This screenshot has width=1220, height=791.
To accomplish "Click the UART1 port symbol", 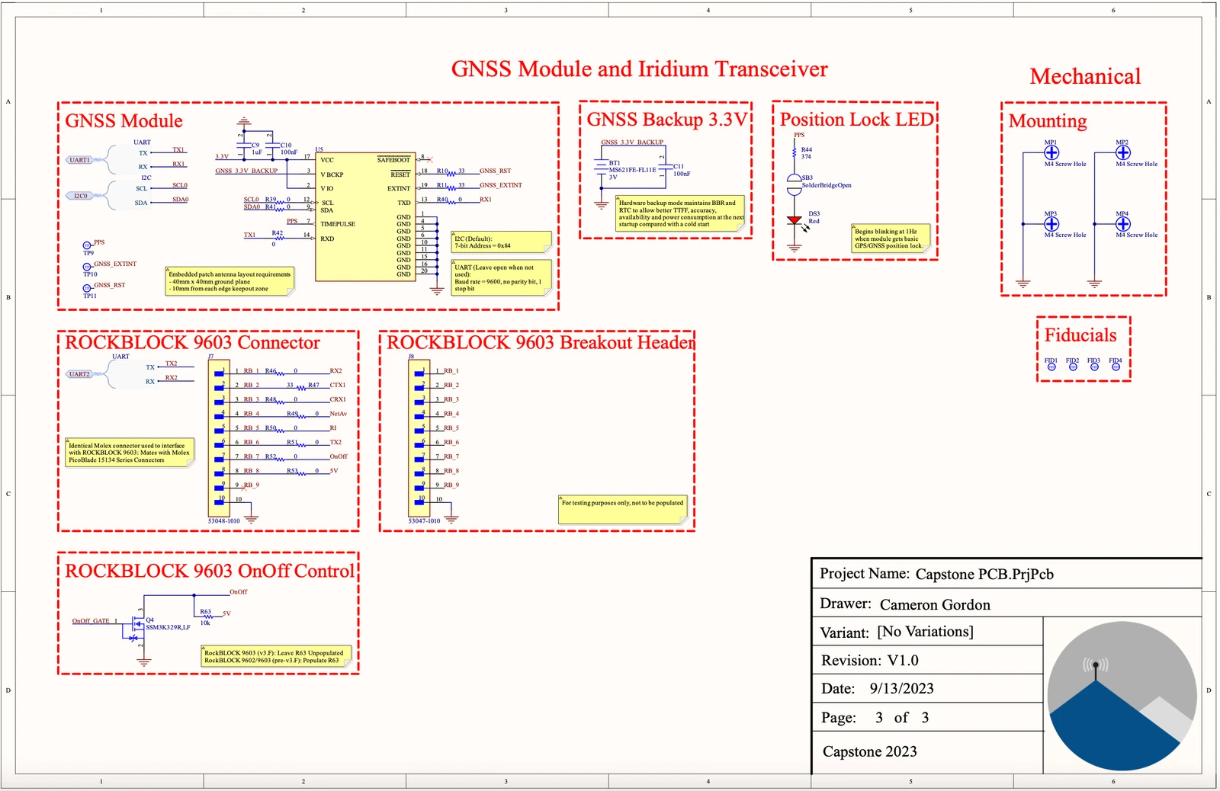I will 79,160.
